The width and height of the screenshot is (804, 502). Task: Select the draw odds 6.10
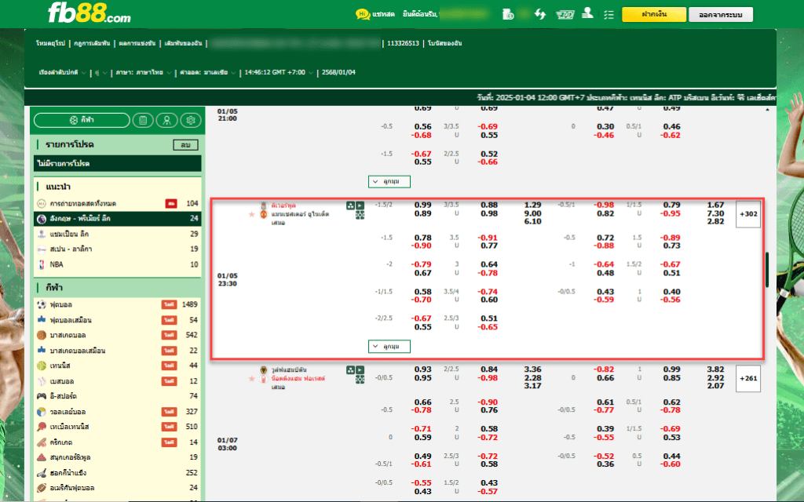(x=532, y=222)
